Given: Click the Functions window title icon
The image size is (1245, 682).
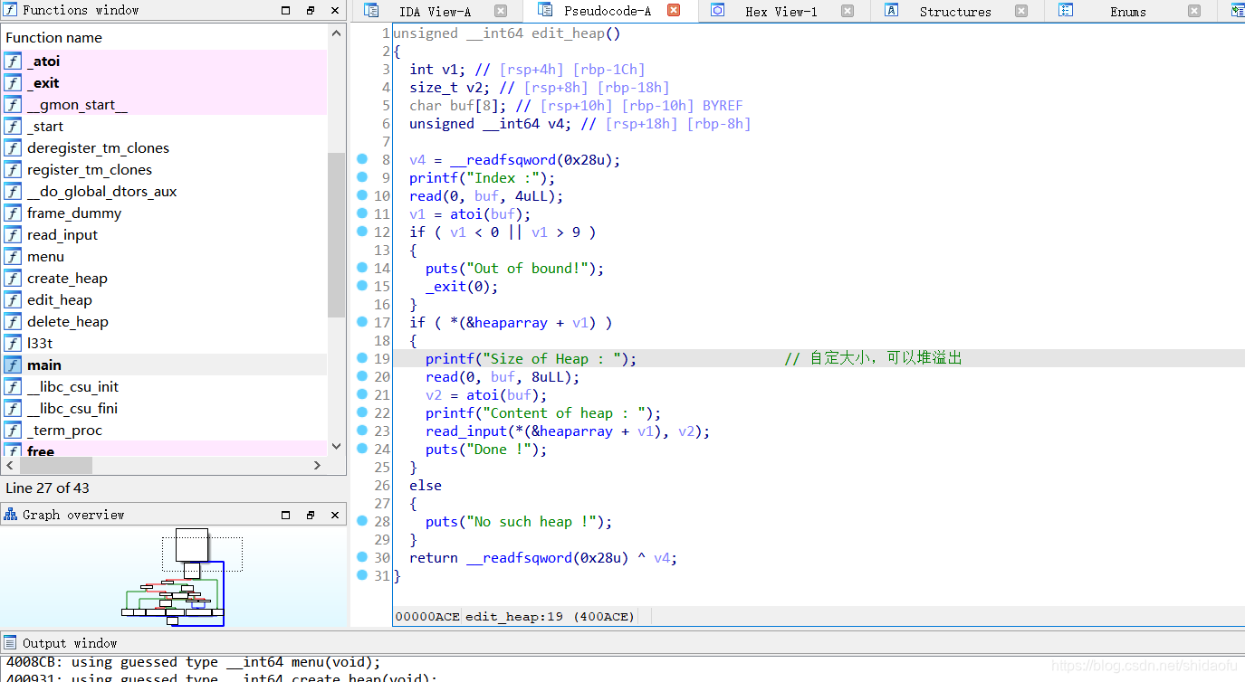Looking at the screenshot, I should pyautogui.click(x=11, y=10).
